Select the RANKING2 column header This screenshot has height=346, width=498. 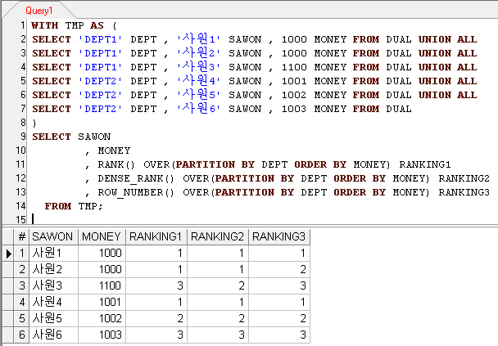(218, 236)
